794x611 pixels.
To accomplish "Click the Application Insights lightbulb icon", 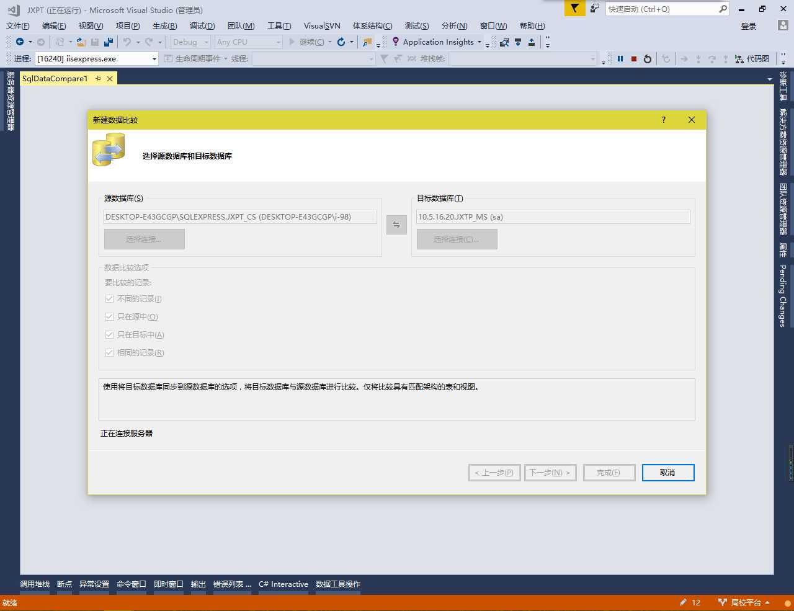I will tap(396, 42).
